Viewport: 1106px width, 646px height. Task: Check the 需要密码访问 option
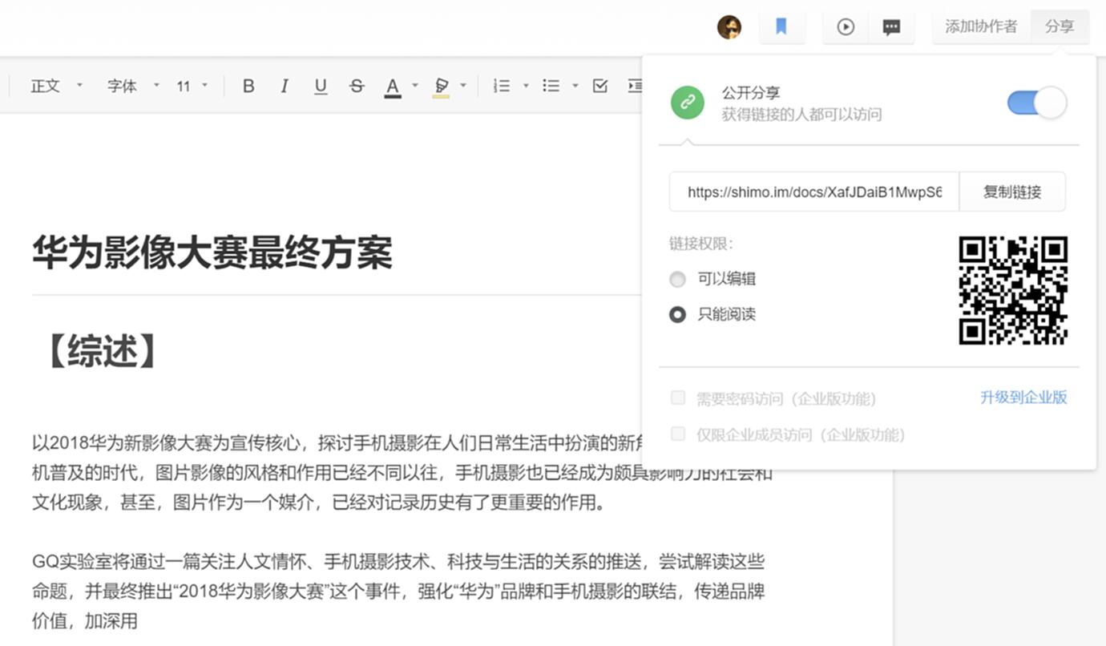tap(678, 398)
